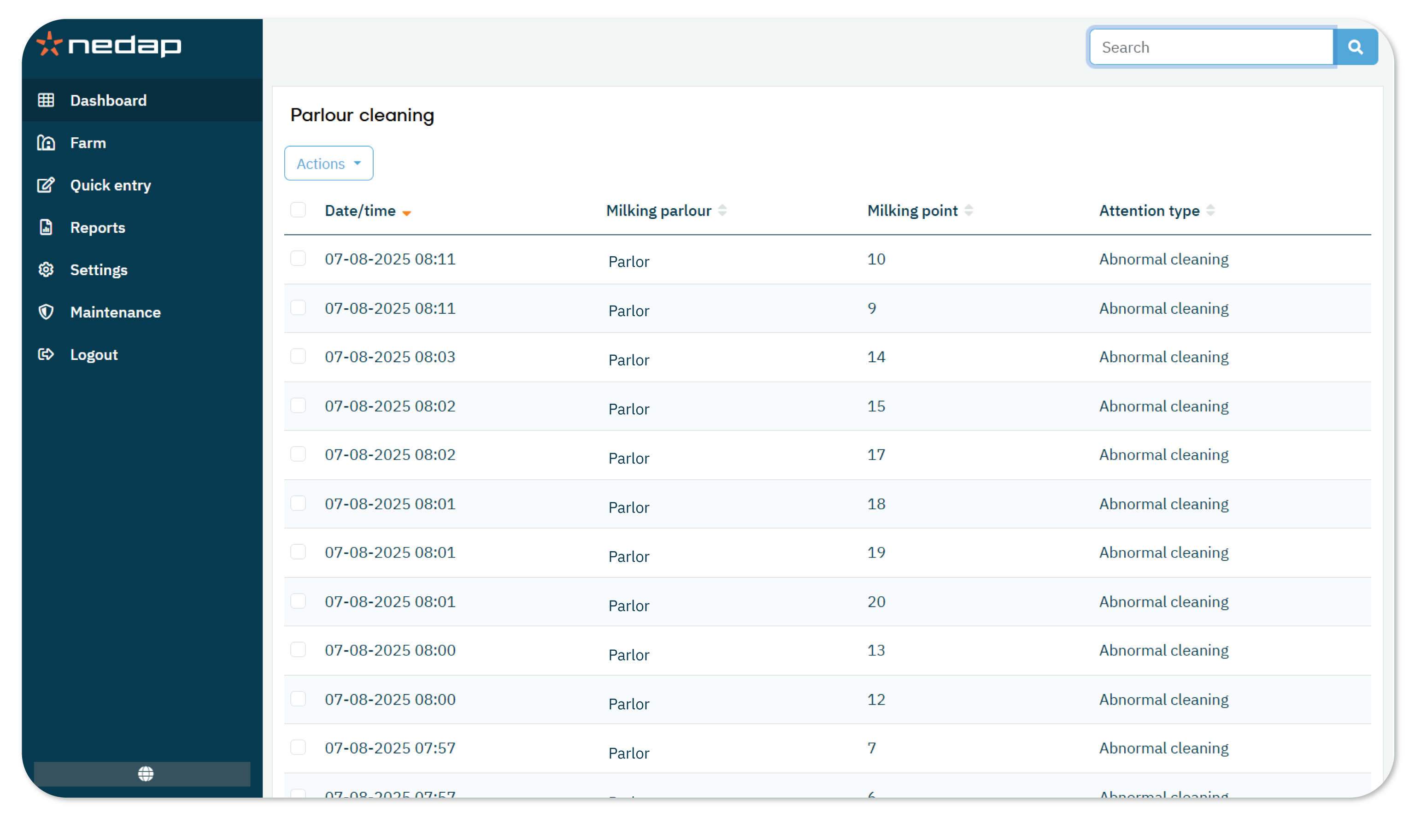Image resolution: width=1421 pixels, height=824 pixels.
Task: Click the Maintenance shield icon
Action: pos(46,312)
